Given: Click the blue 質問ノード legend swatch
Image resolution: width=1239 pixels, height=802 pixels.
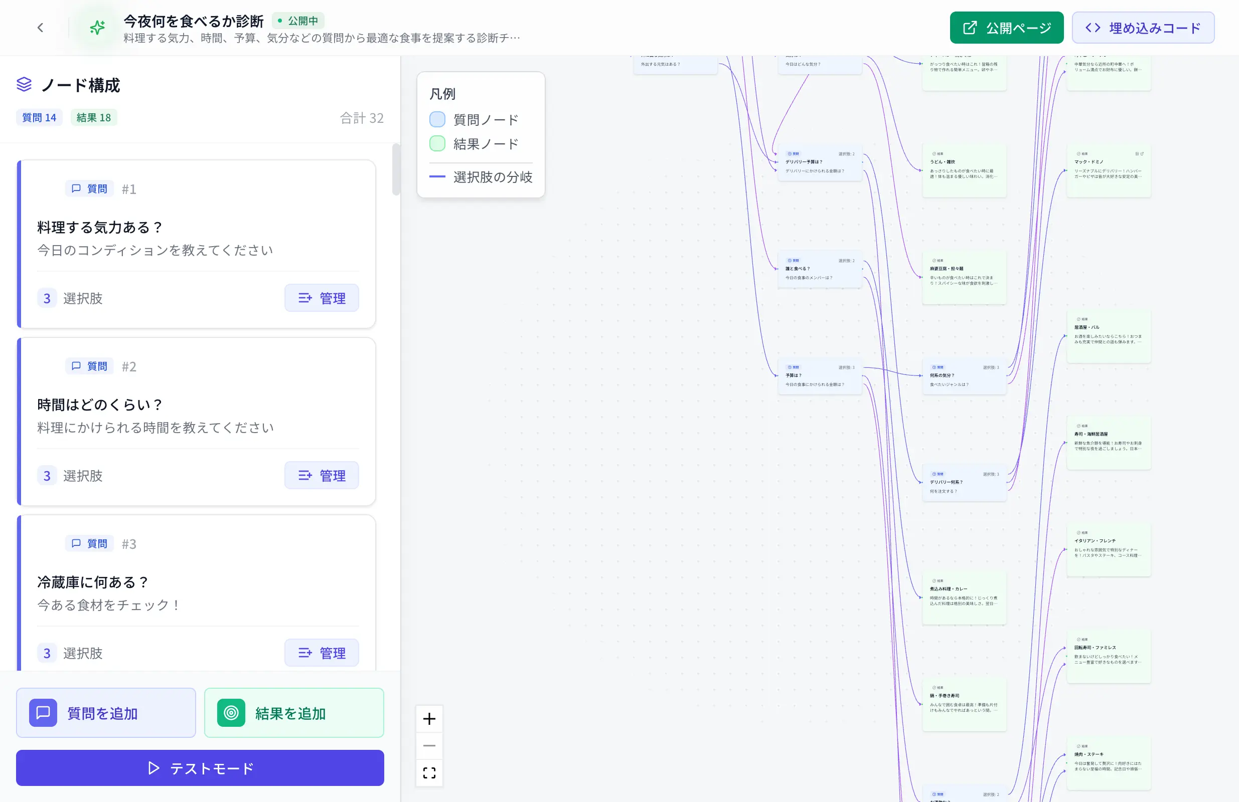Looking at the screenshot, I should [x=437, y=119].
